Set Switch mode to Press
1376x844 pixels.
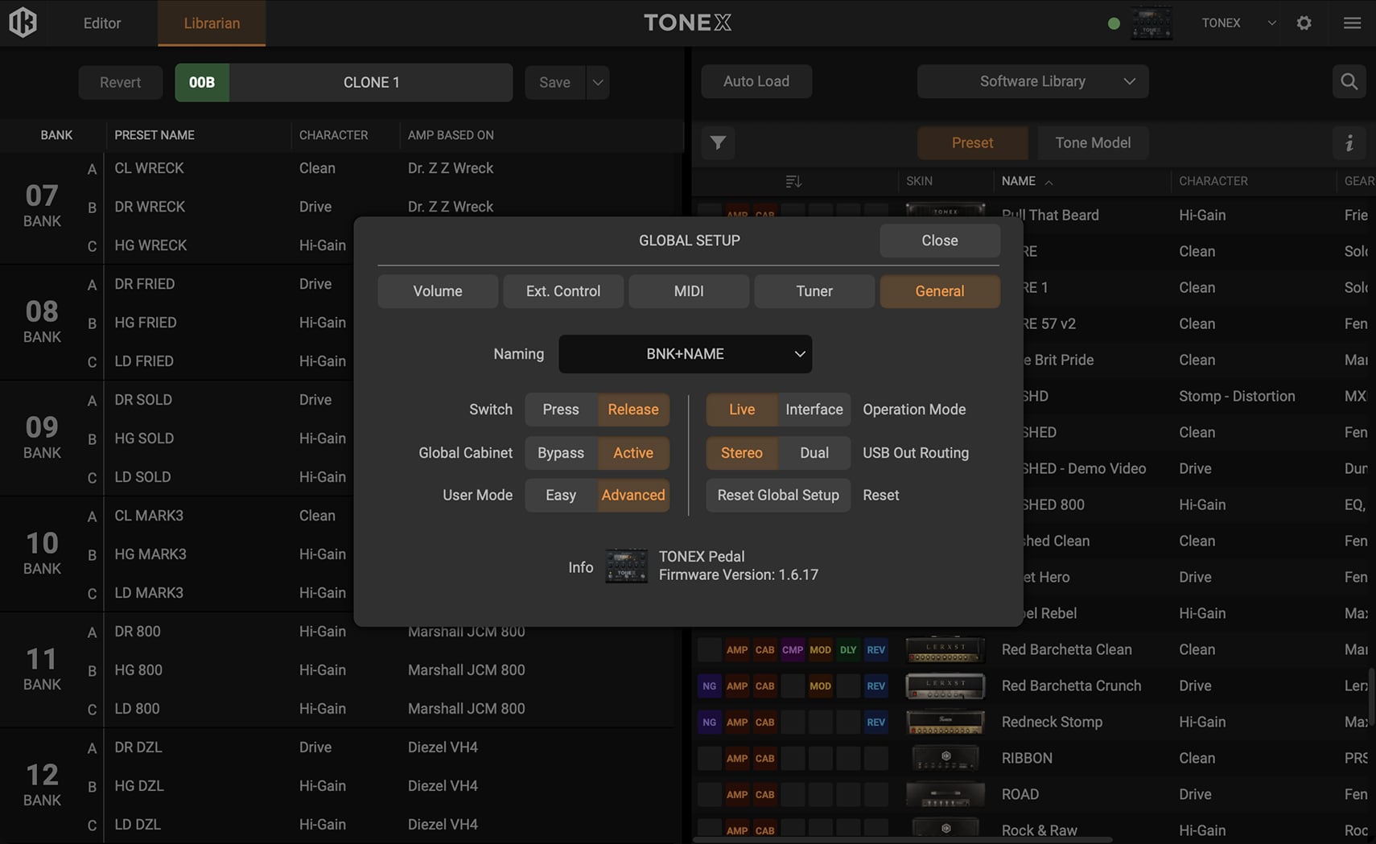[x=561, y=410]
